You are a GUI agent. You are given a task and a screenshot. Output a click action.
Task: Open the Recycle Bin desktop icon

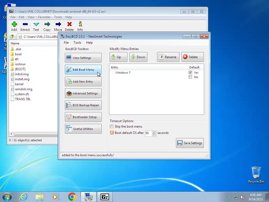256,175
